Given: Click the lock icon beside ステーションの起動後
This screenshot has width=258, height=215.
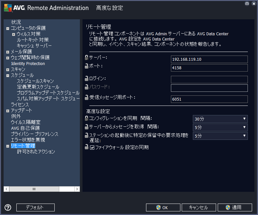Looking at the screenshot, I should pyautogui.click(x=86, y=135).
